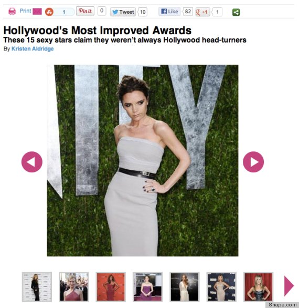This screenshot has height=308, width=299.
Task: Show more thumbnails with pink triangle arrow
Action: click(289, 286)
